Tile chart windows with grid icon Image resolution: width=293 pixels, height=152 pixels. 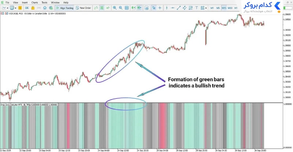pos(127,8)
